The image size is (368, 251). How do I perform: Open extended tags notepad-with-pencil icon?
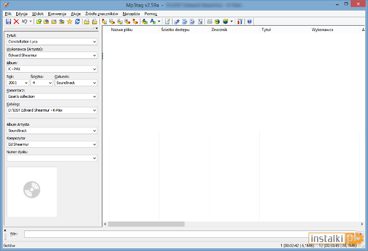(167, 22)
